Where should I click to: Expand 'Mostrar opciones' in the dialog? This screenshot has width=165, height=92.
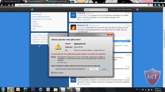pos(57,73)
